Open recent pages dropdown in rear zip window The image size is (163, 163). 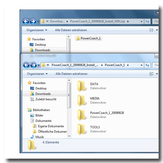38,22
